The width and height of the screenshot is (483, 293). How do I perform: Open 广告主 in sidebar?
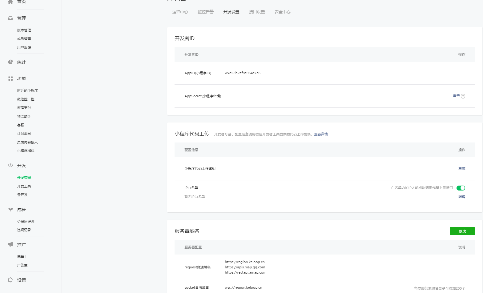pos(22,265)
